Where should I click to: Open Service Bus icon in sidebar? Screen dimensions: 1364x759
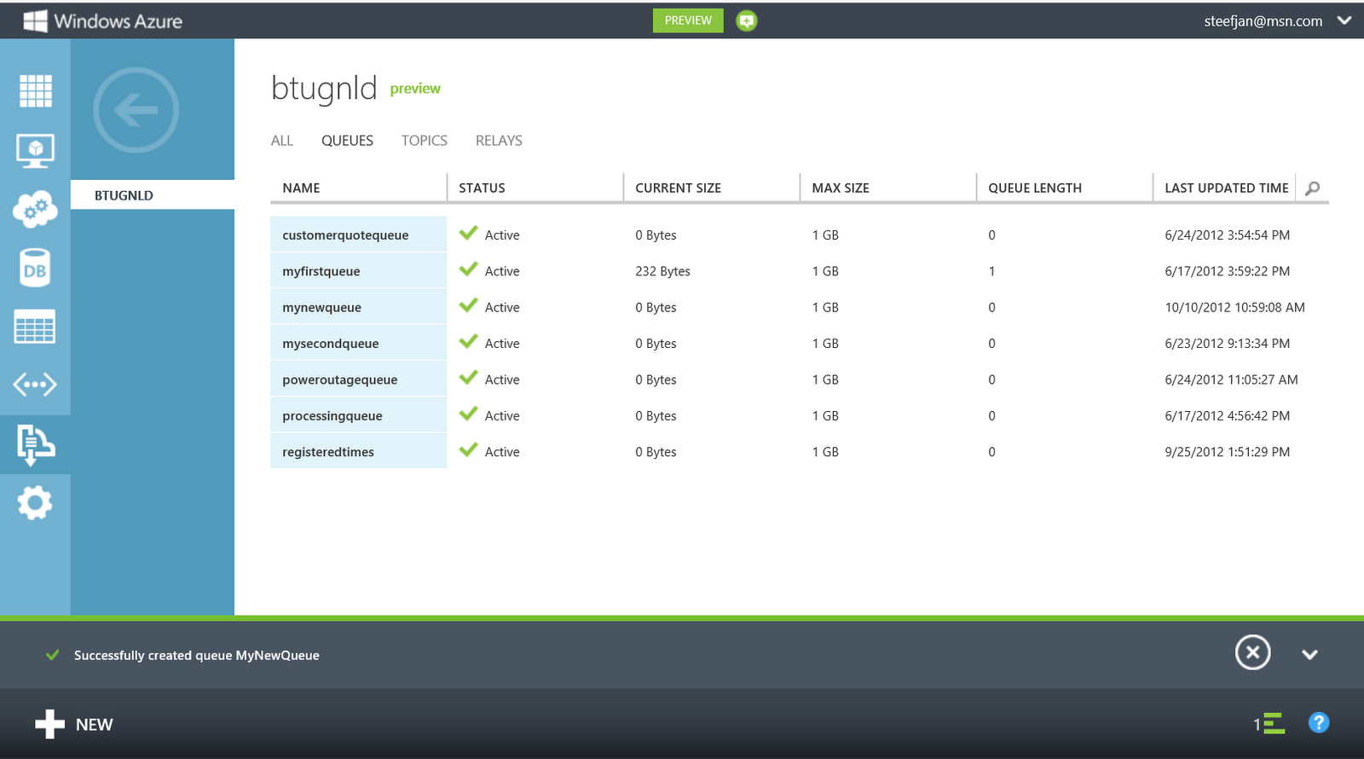point(35,444)
